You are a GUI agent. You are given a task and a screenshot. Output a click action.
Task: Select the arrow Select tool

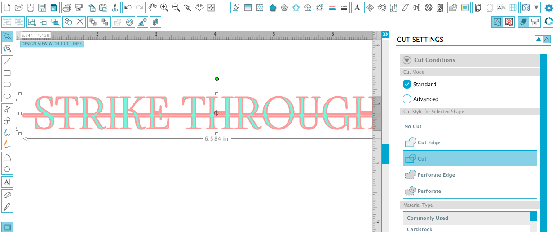pyautogui.click(x=7, y=36)
